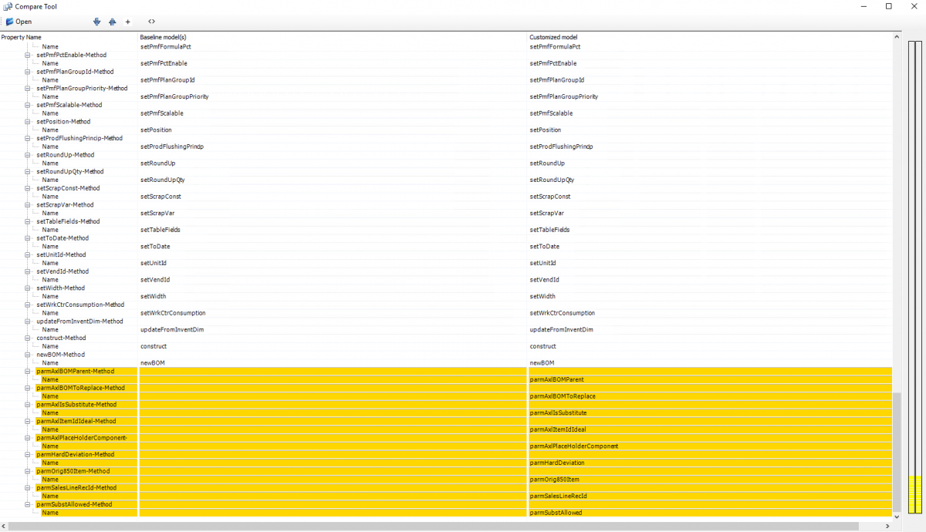Viewport: 926px width, 532px height.
Task: Click the Customized model column header
Action: [x=553, y=37]
